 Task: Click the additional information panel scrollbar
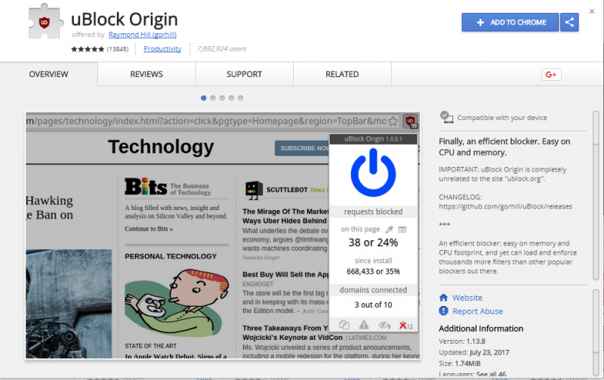click(x=596, y=332)
